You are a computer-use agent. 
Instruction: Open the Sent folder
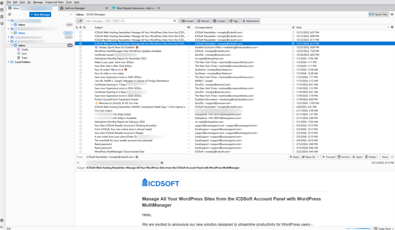(x=24, y=54)
